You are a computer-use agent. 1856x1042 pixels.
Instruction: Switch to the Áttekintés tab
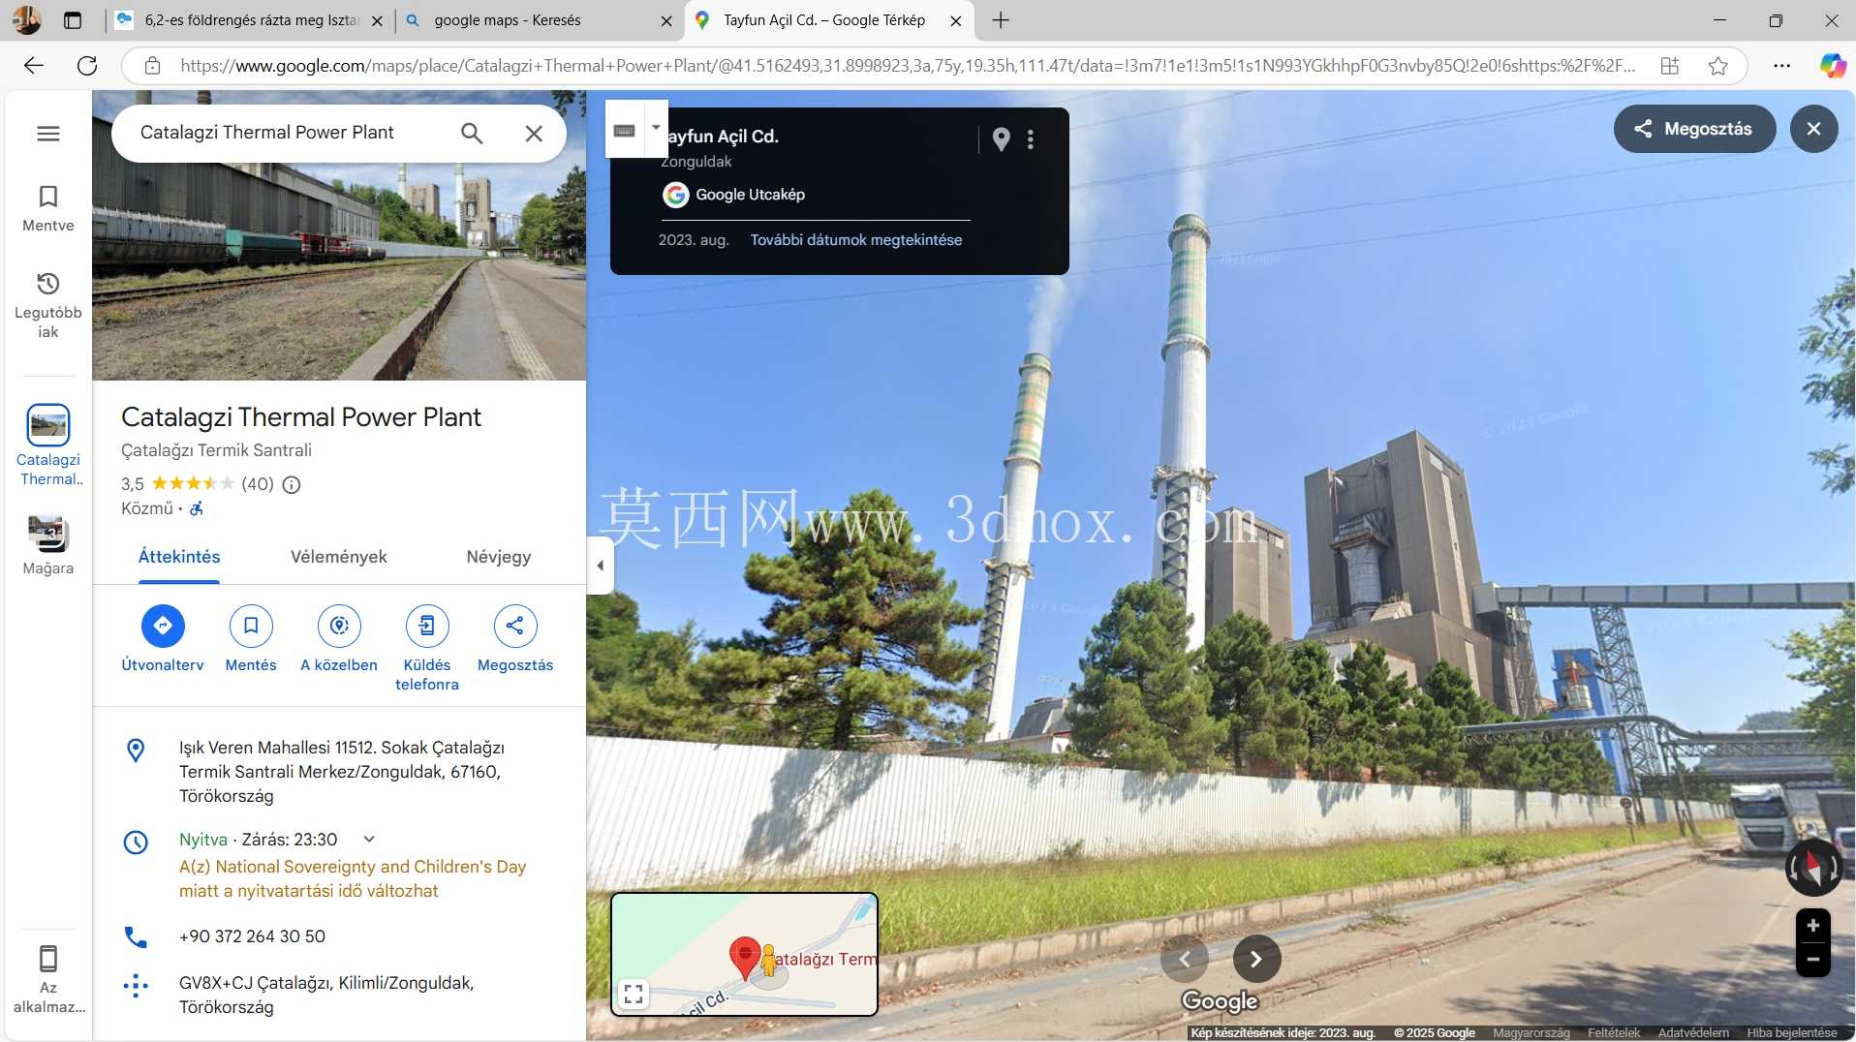coord(179,557)
